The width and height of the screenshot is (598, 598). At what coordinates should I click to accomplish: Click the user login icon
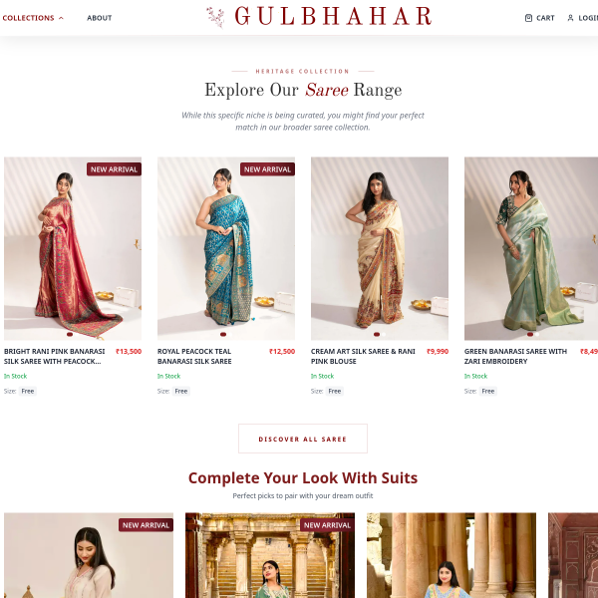[x=570, y=18]
